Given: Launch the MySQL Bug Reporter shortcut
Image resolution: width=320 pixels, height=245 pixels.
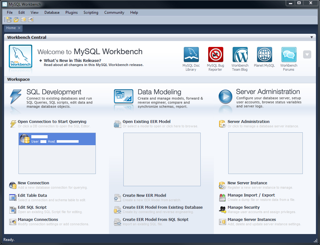Looking at the screenshot, I should pyautogui.click(x=215, y=54).
